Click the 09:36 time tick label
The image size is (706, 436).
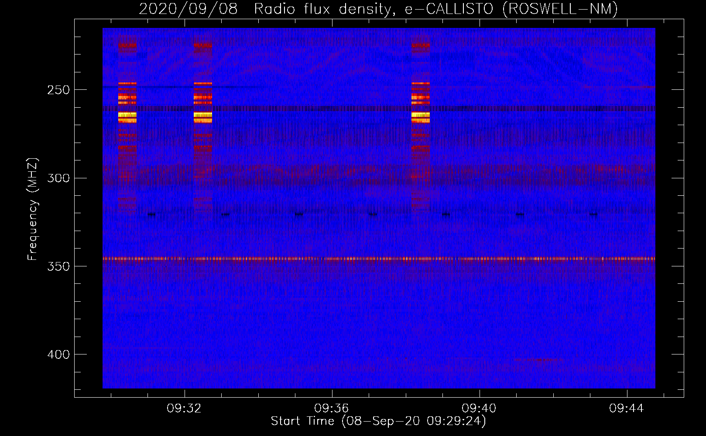[x=332, y=408]
